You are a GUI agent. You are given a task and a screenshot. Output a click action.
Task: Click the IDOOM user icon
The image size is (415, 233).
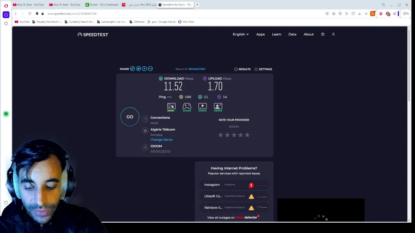[x=145, y=147]
